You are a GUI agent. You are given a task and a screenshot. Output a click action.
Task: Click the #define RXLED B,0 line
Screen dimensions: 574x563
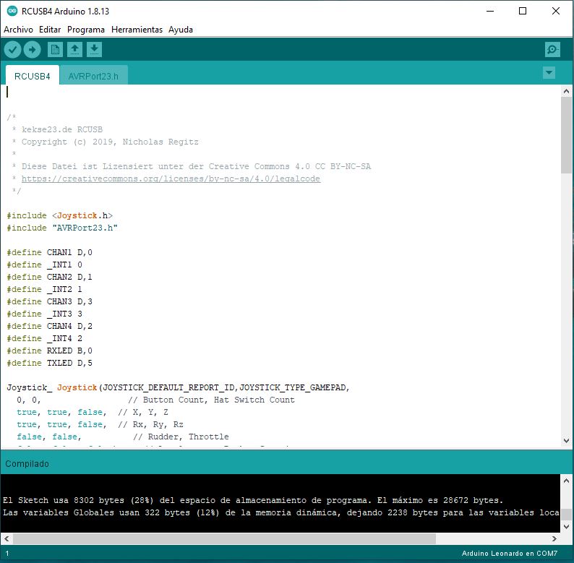click(49, 351)
